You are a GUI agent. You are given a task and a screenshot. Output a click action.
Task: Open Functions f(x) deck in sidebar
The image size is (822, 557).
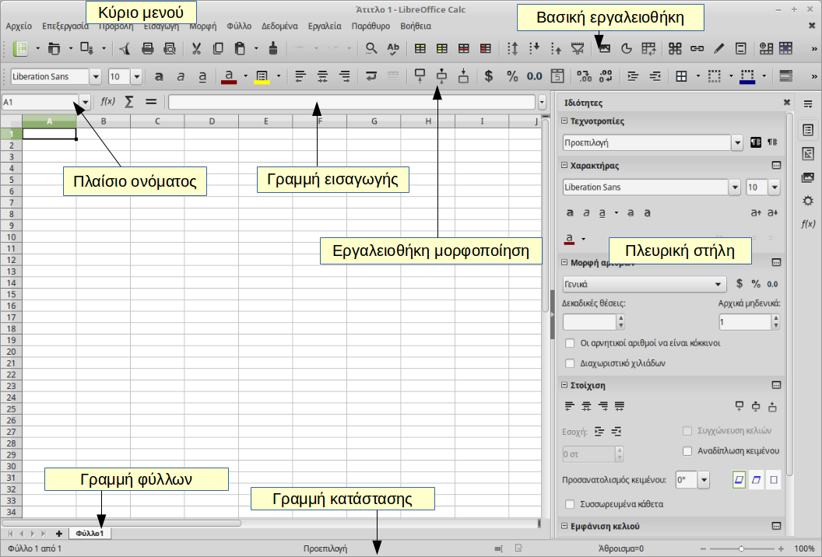coord(808,224)
